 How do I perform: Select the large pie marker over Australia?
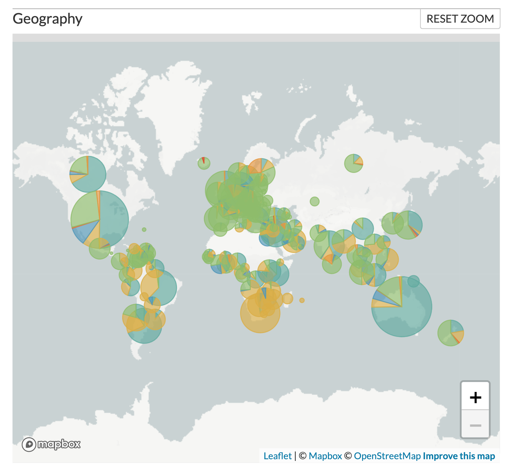(x=401, y=307)
